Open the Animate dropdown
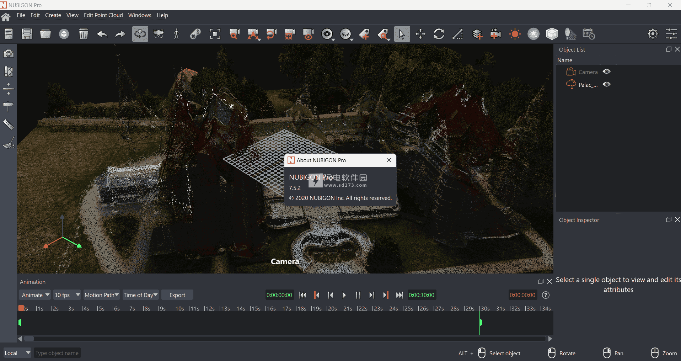 point(35,295)
